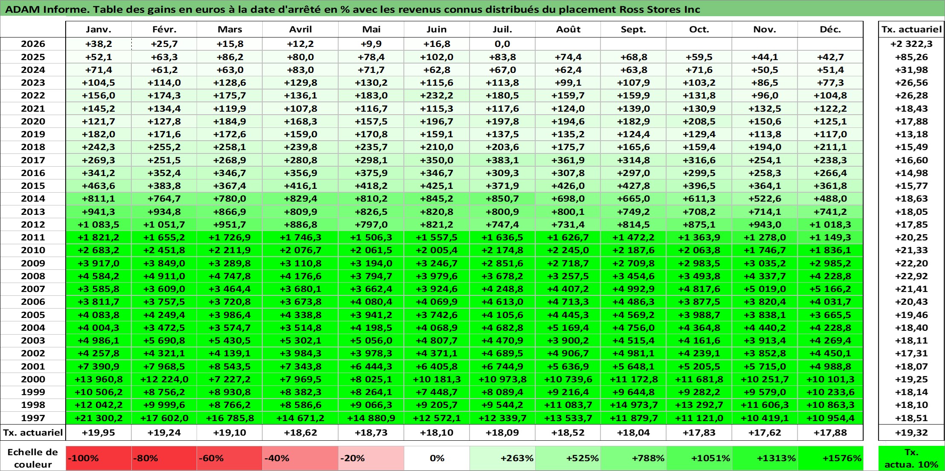Select the August column total '+18,52'

pyautogui.click(x=568, y=433)
